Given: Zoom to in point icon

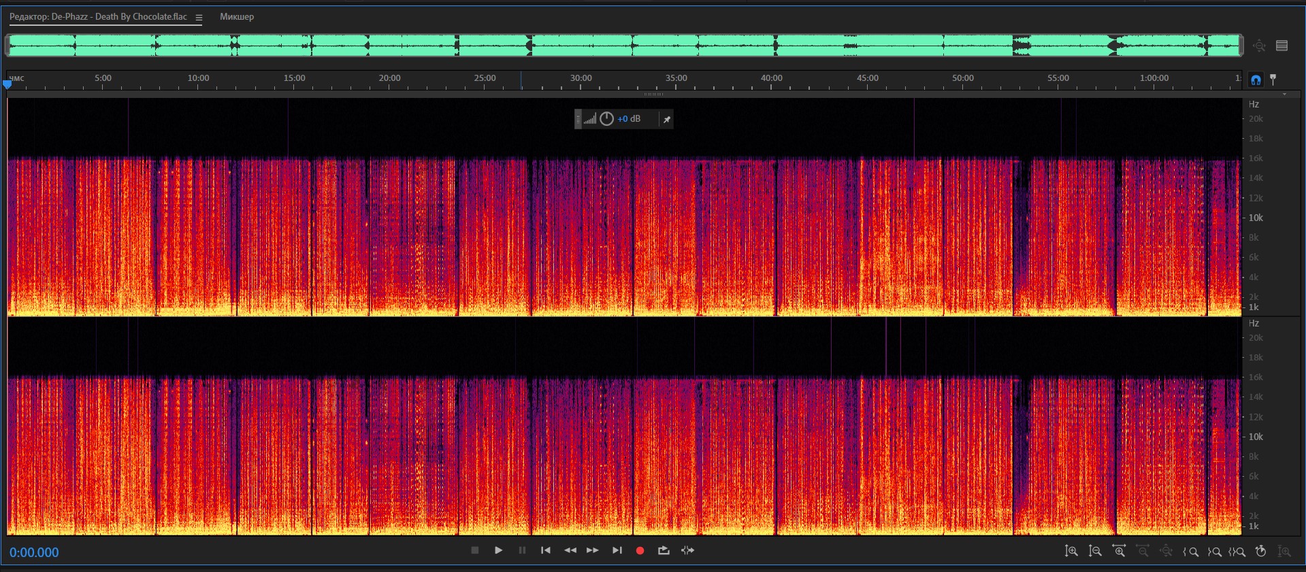Looking at the screenshot, I should point(1190,552).
